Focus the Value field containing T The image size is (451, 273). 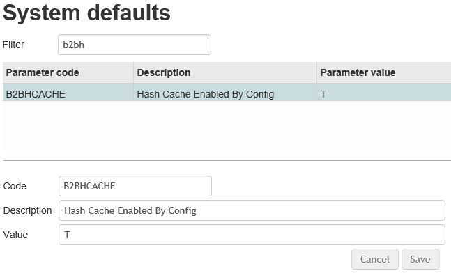point(252,235)
